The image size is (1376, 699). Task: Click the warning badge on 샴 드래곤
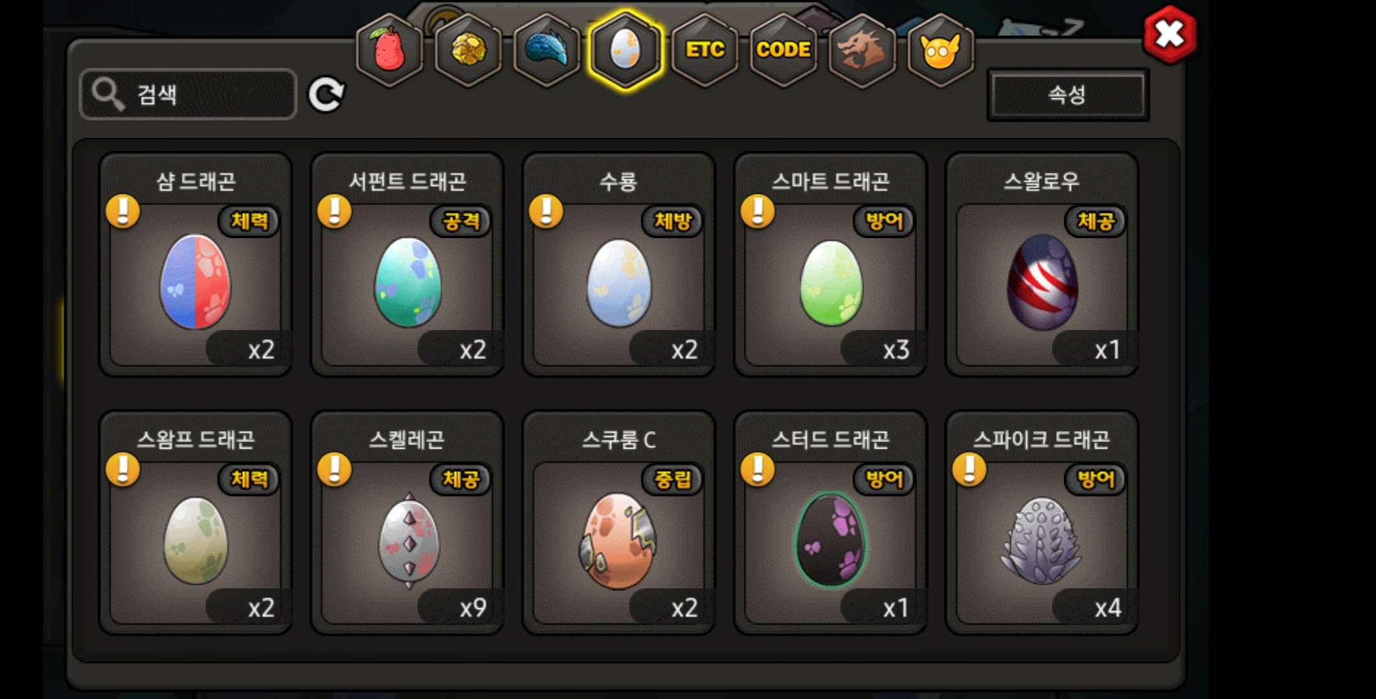point(122,211)
